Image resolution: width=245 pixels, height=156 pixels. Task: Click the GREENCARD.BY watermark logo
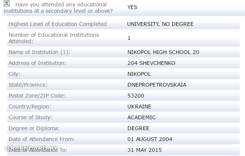coord(31,148)
